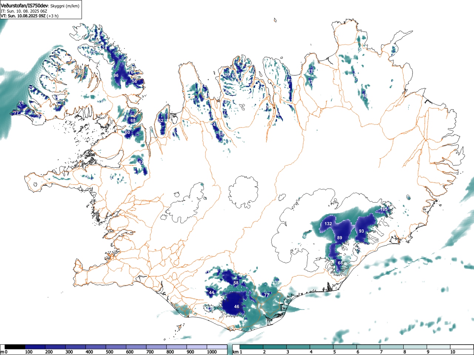Click the dark teal 1–2 km legend swatch

click(252, 347)
